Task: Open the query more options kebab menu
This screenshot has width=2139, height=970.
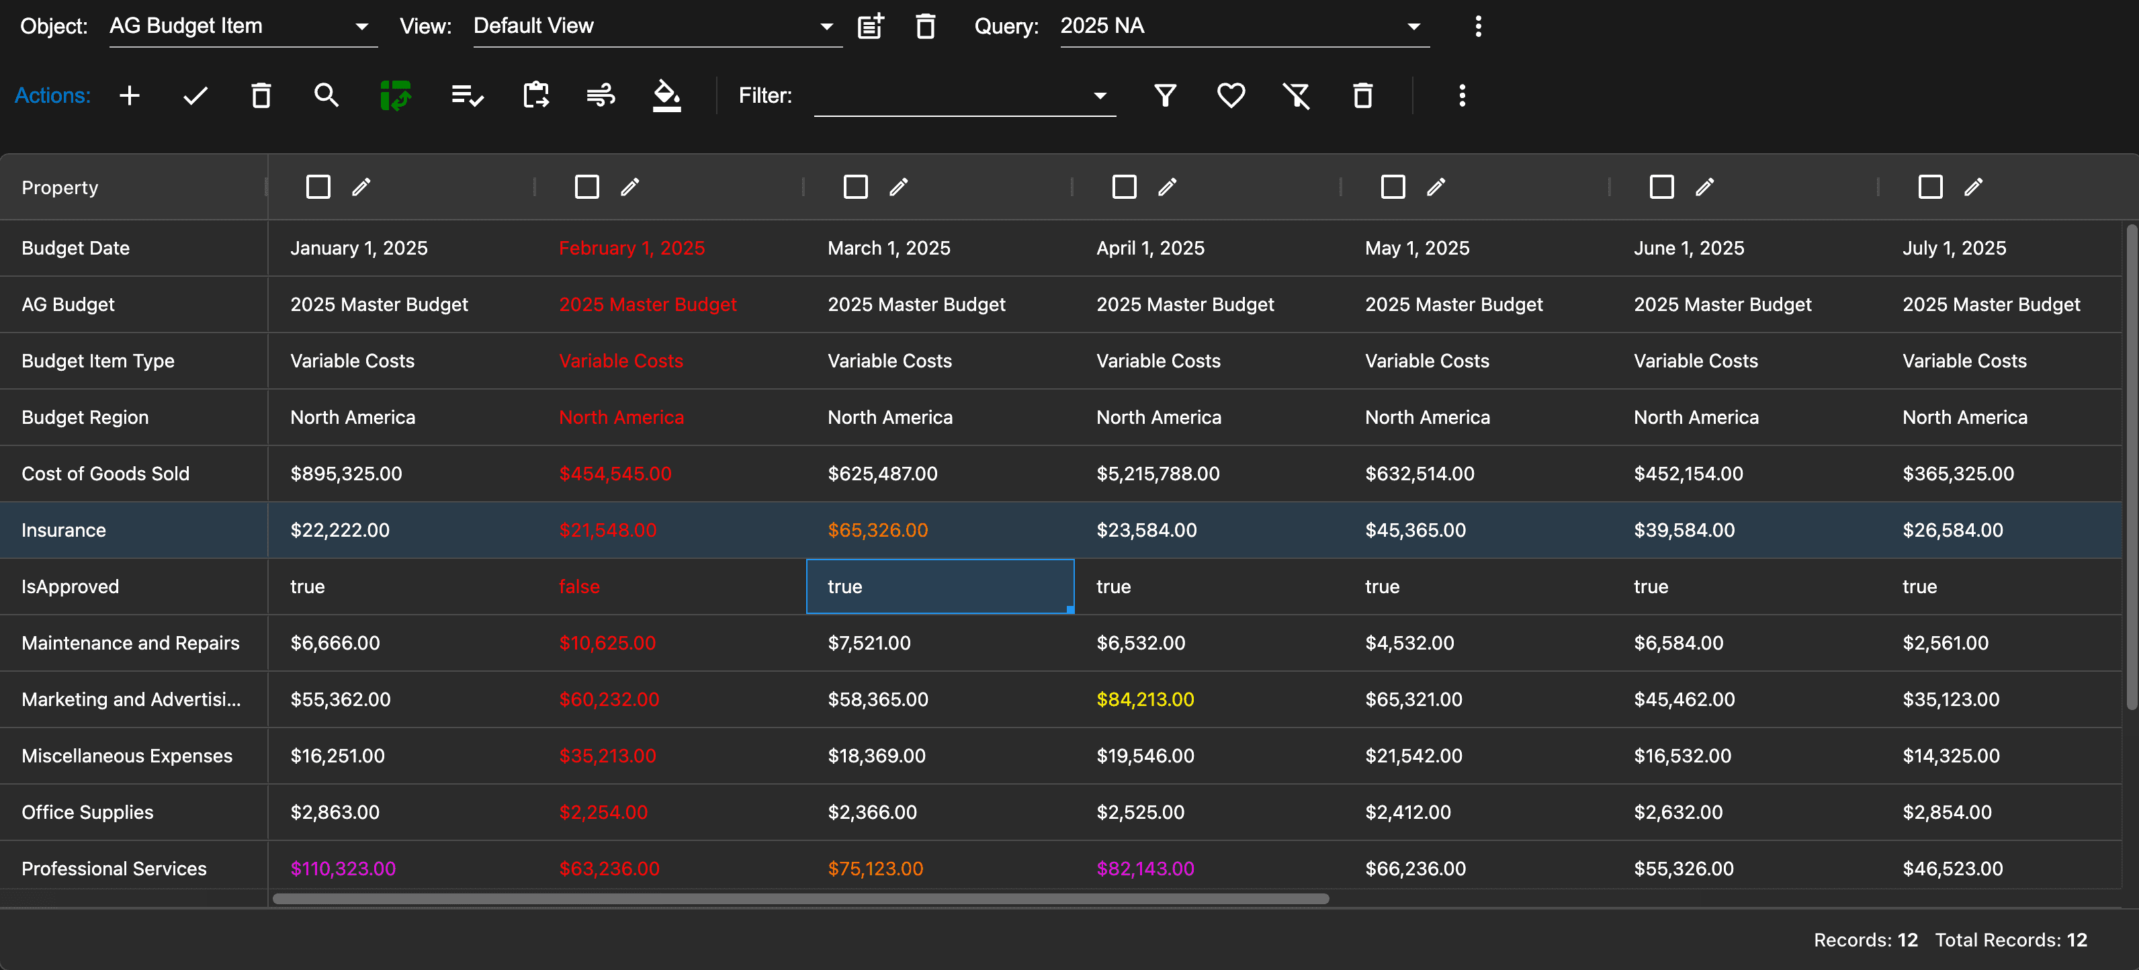Action: tap(1478, 27)
